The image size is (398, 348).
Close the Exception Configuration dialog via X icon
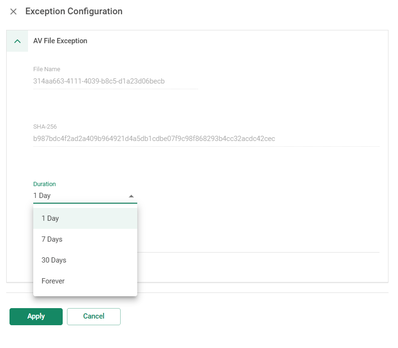tap(13, 11)
